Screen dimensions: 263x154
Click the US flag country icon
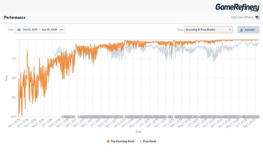[x=257, y=17]
